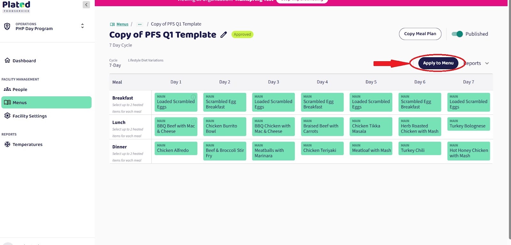This screenshot has width=511, height=245.
Task: Open the Reports dropdown
Action: click(477, 63)
